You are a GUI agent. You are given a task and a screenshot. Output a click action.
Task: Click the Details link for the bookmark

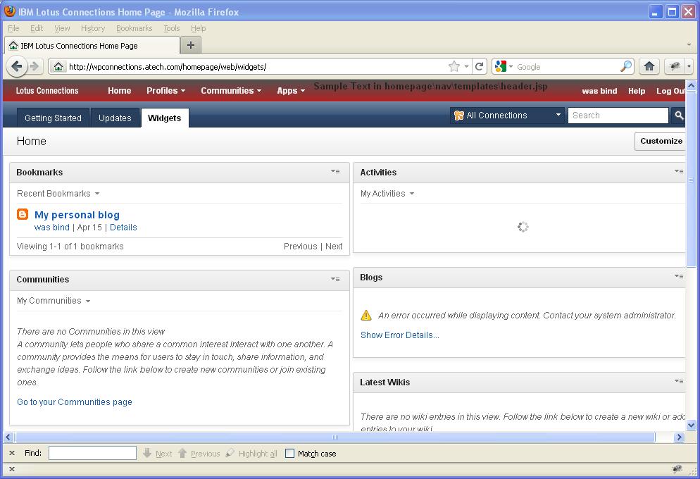pyautogui.click(x=123, y=228)
